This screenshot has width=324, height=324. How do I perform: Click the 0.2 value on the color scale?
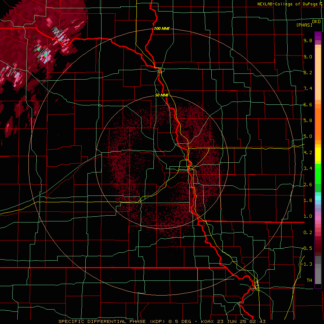pyautogui.click(x=308, y=233)
